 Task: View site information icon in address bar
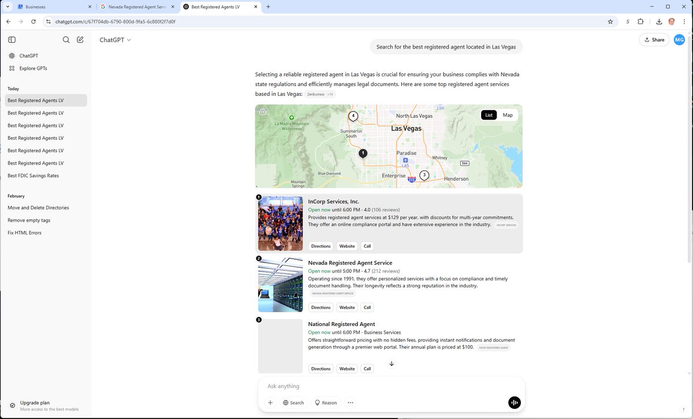click(49, 21)
